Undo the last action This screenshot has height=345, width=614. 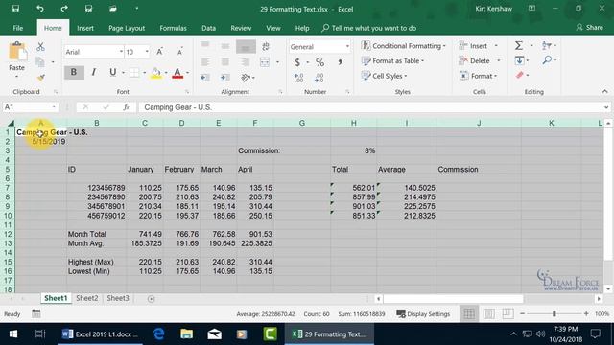pyautogui.click(x=40, y=9)
